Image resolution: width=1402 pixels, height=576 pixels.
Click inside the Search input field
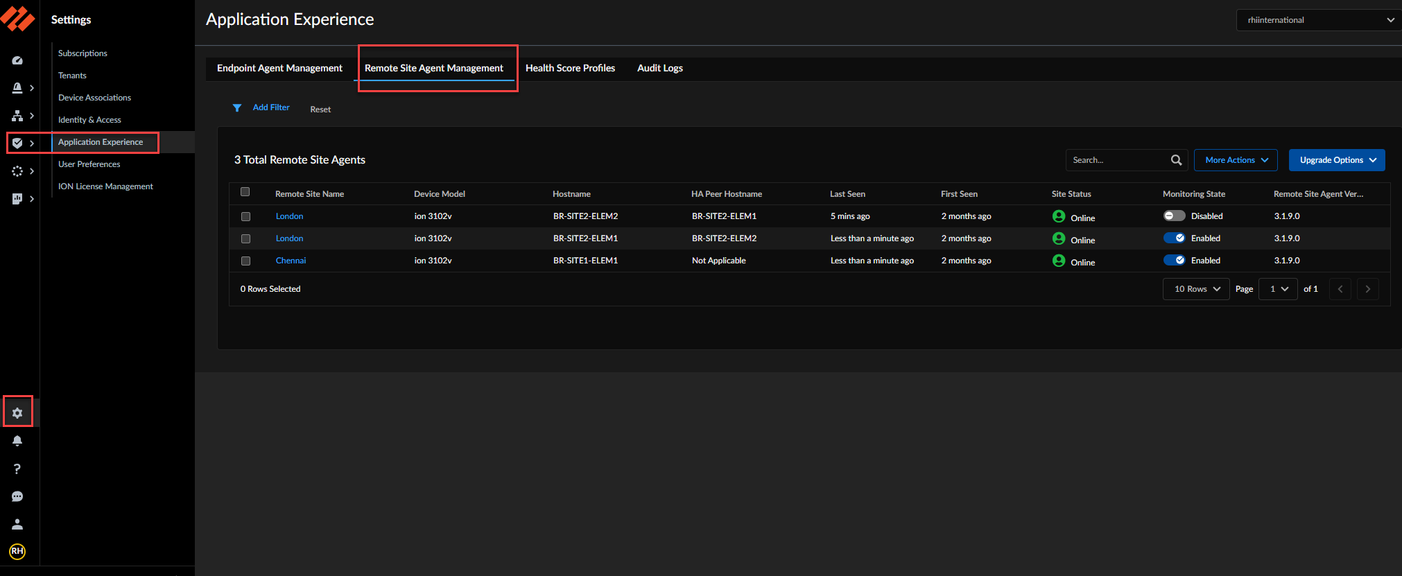(1116, 160)
